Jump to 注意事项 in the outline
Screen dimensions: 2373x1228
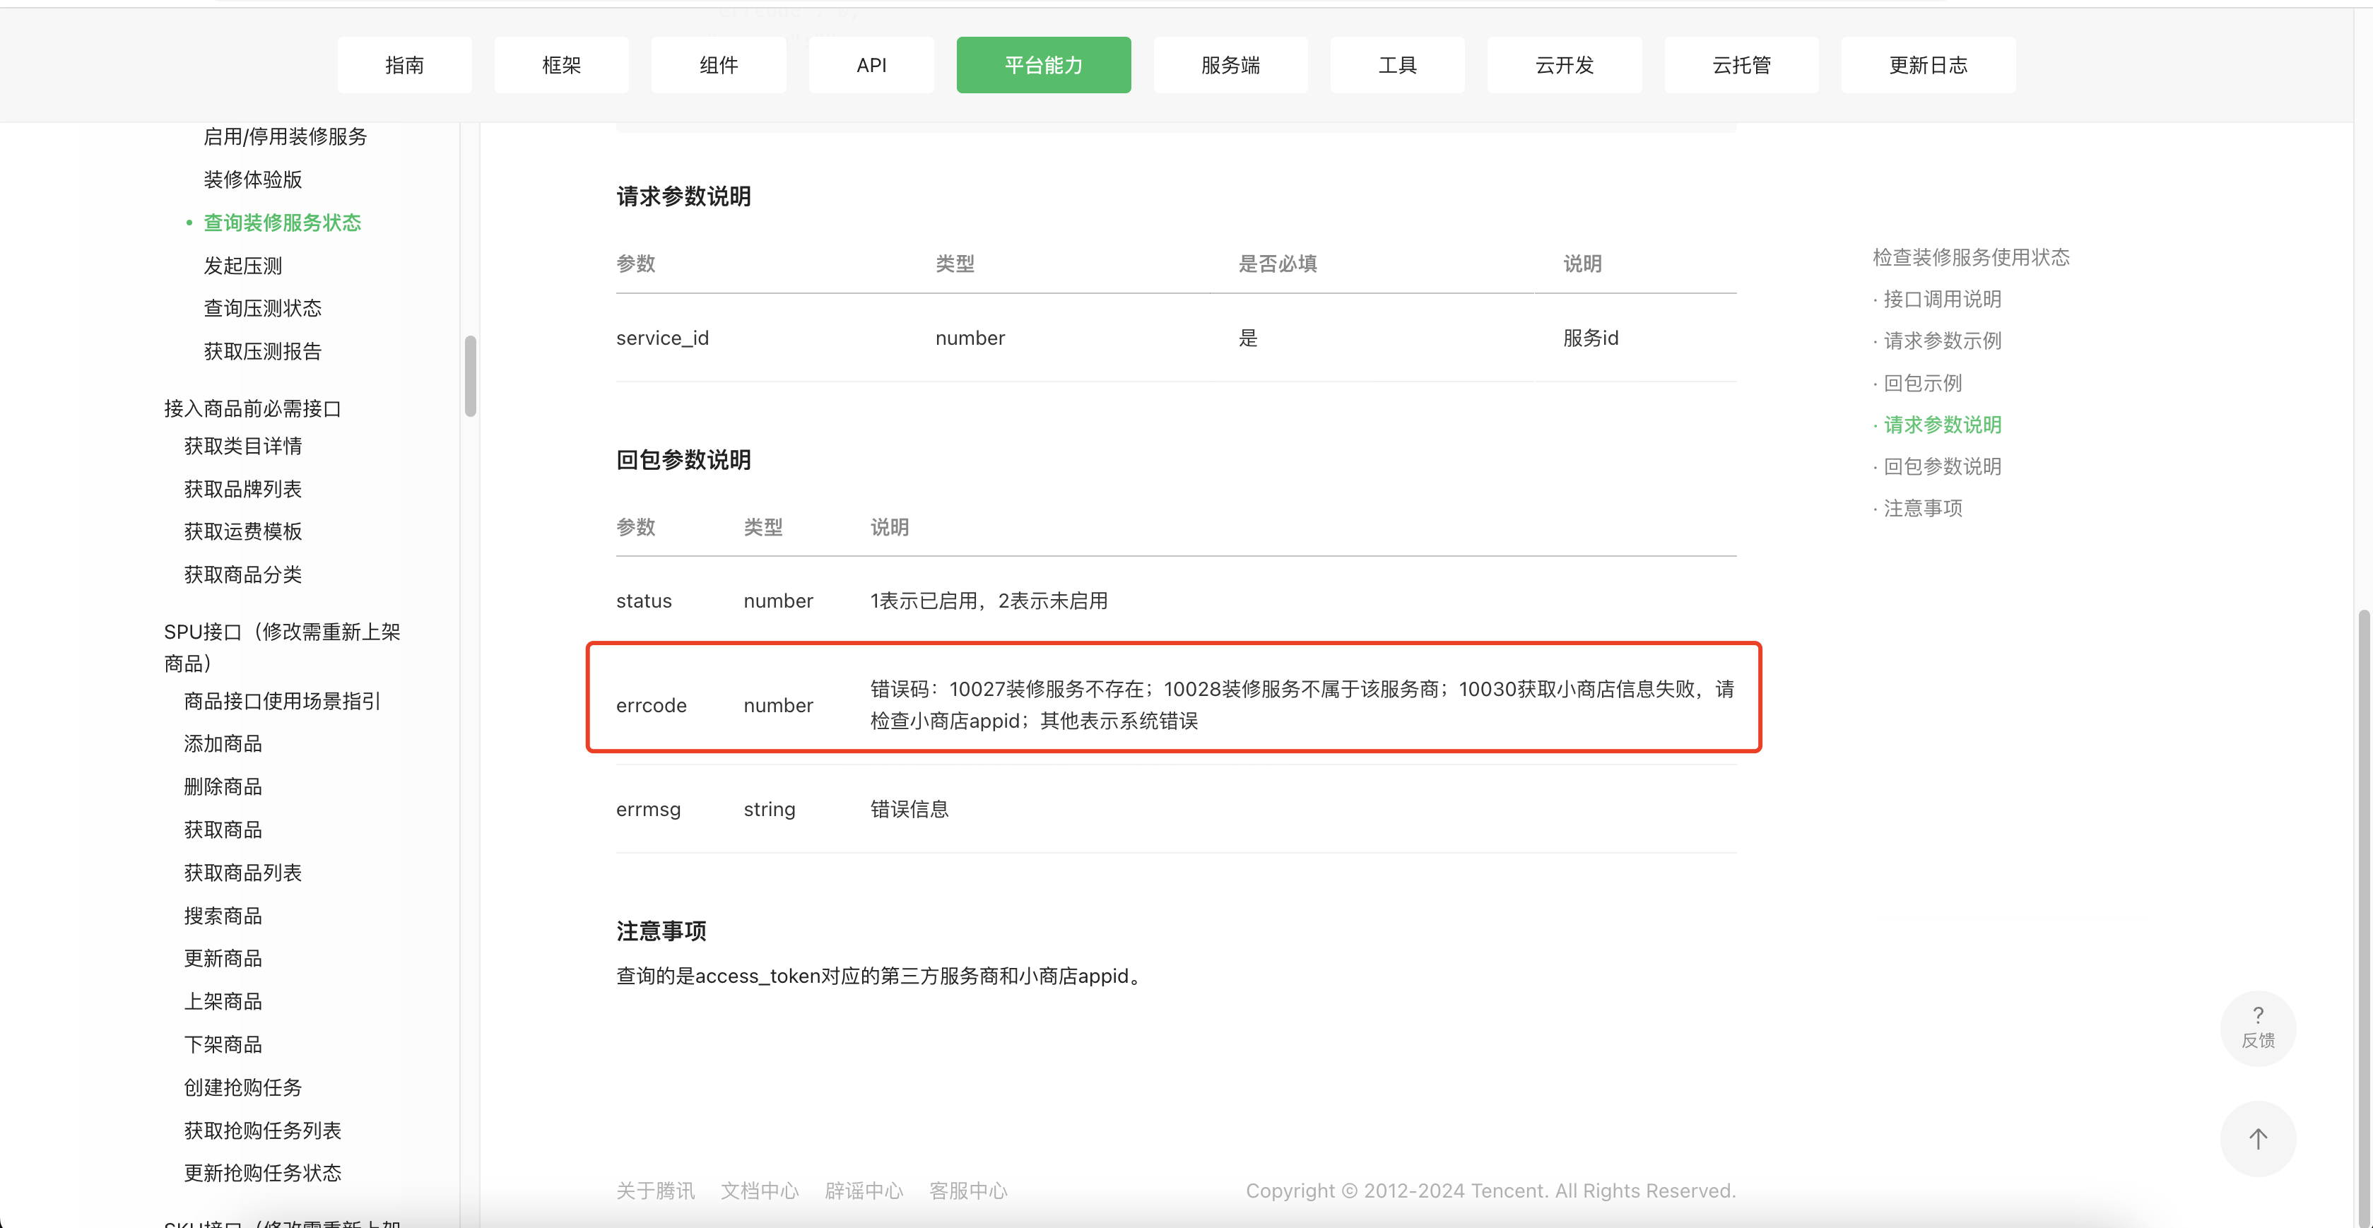pyautogui.click(x=1923, y=507)
